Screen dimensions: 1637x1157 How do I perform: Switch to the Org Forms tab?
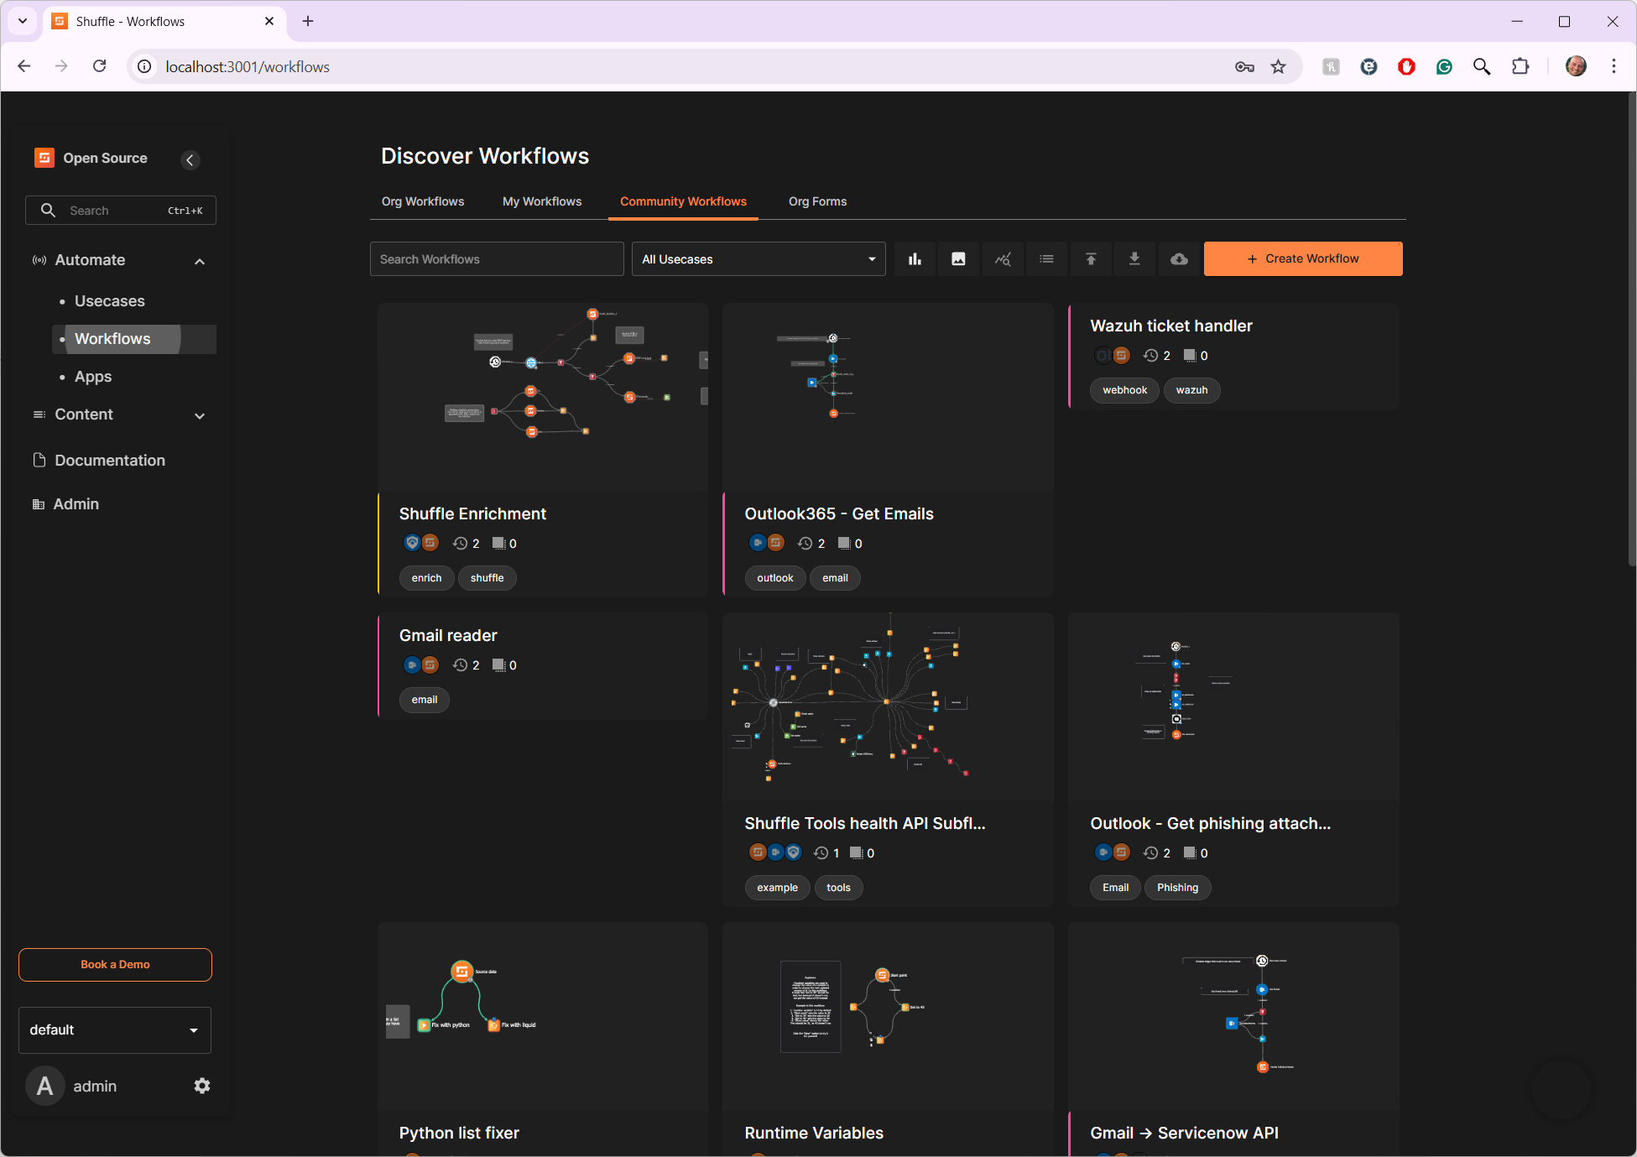click(816, 201)
